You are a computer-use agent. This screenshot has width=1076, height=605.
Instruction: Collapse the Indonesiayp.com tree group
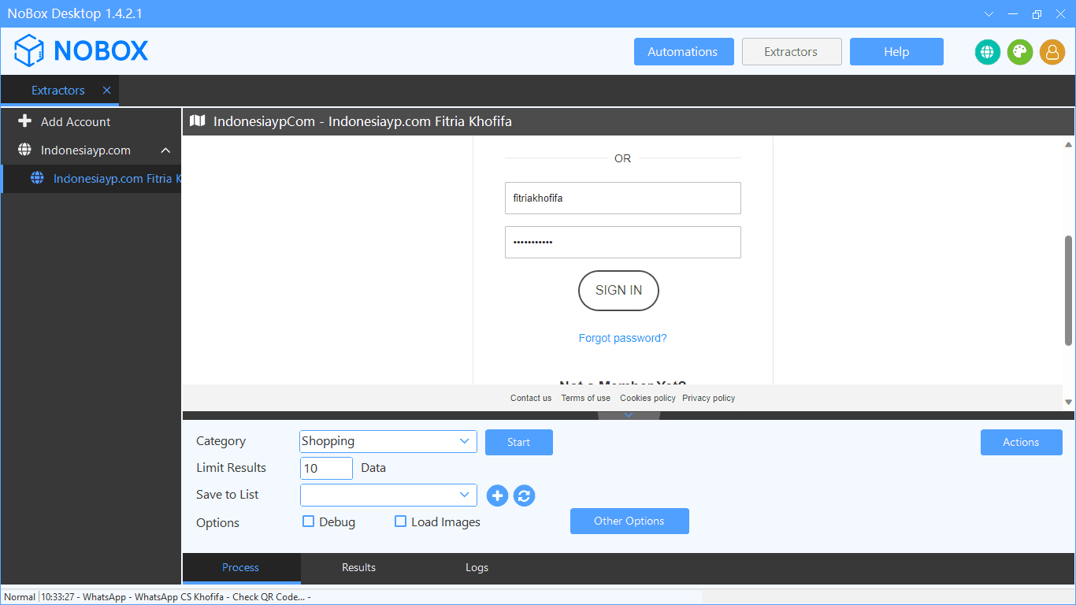click(x=165, y=150)
